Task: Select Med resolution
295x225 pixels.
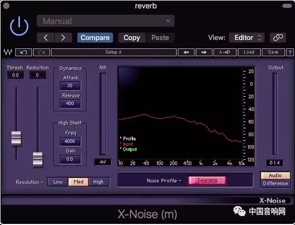Action: [78, 182]
